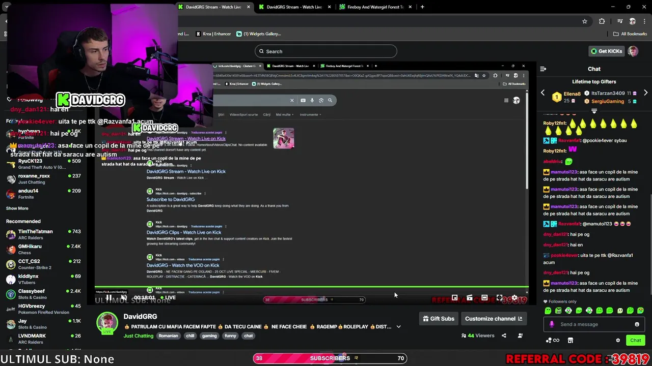Image resolution: width=652 pixels, height=366 pixels.
Task: Open the chat emote picker
Action: tap(637, 324)
